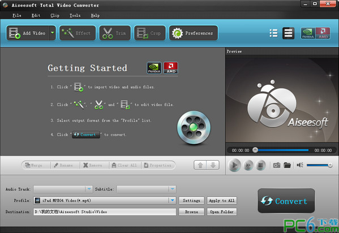Mute audio with the speaker icon

300,165
